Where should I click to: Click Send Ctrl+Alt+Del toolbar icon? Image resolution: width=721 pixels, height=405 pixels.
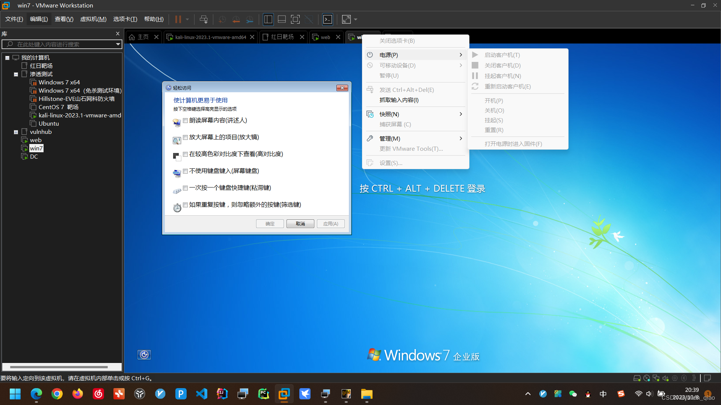pos(204,19)
